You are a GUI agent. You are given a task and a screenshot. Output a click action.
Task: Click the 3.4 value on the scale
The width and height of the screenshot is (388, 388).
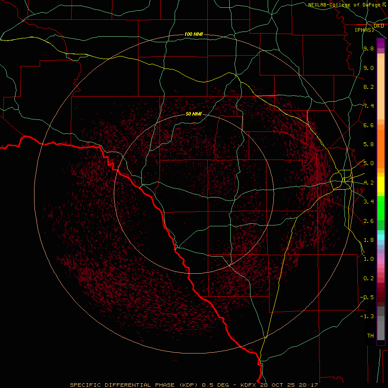pos(369,202)
